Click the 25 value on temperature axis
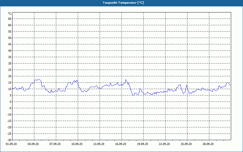The image size is (243, 152). (10, 70)
